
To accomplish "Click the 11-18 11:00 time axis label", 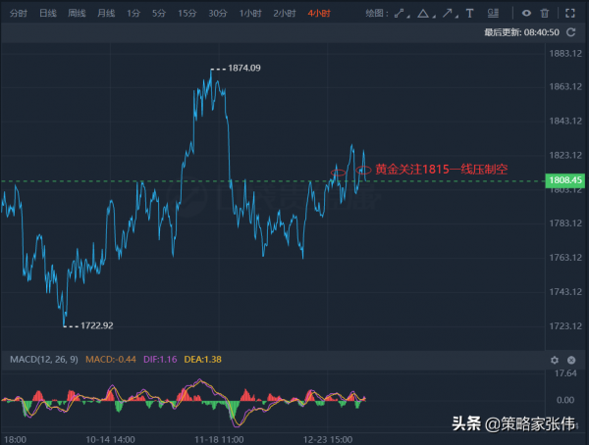I will [x=219, y=439].
